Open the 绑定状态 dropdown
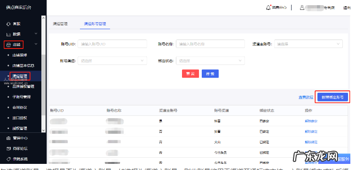Image resolution: width=356 pixels, height=170 pixels. coord(210,61)
